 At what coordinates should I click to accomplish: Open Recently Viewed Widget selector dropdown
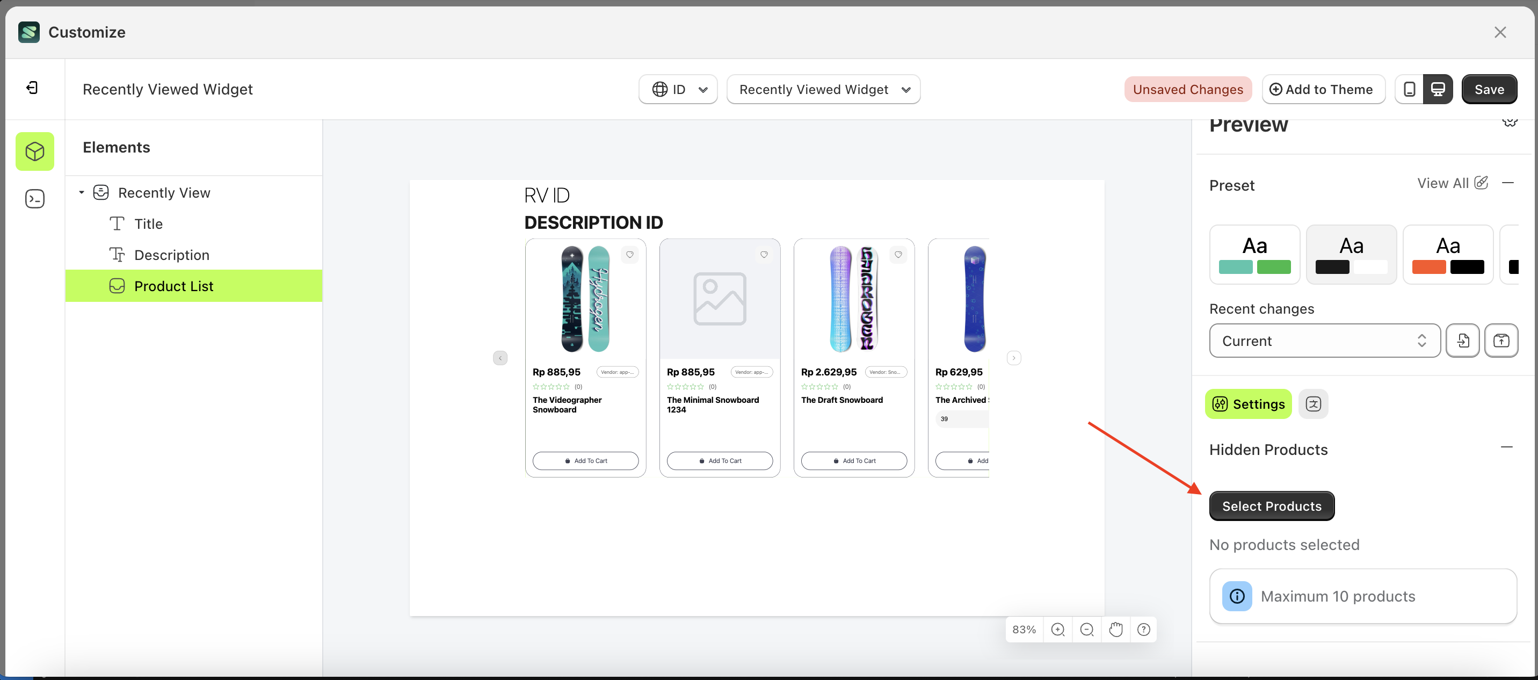pos(823,90)
